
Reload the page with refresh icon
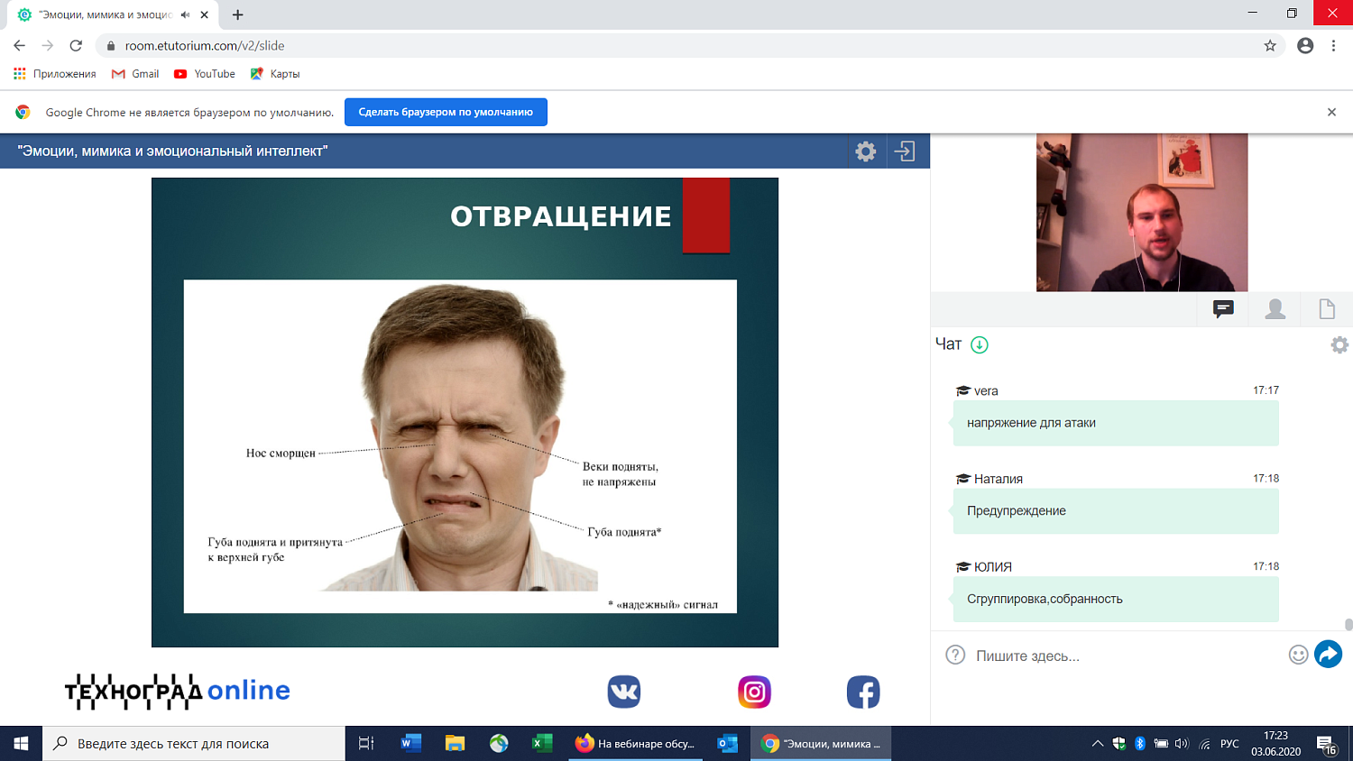(76, 45)
